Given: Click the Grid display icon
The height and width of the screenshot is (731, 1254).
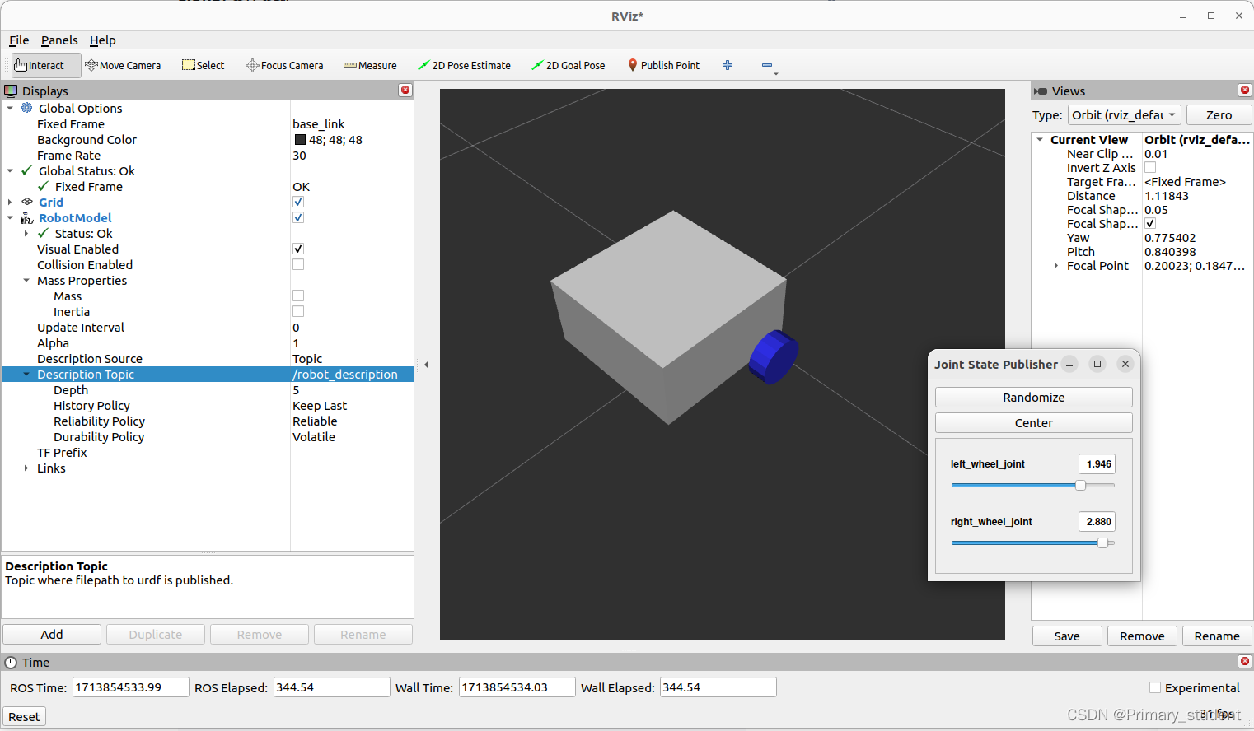Looking at the screenshot, I should pos(27,202).
